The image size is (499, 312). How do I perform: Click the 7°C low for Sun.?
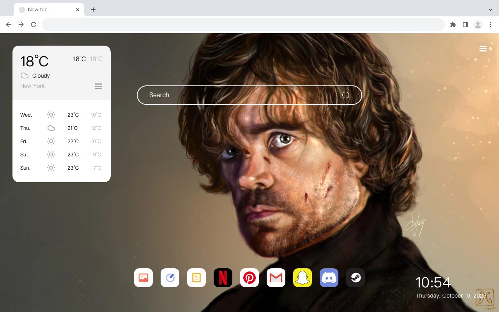pos(97,168)
